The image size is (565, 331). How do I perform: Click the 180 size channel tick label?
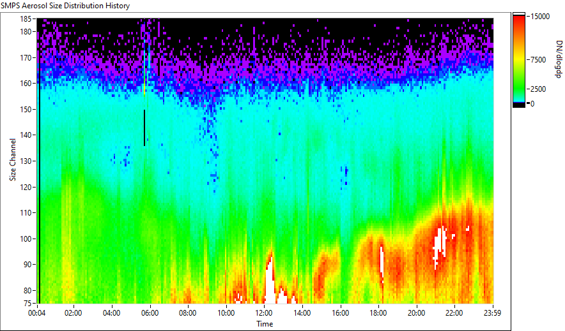click(26, 32)
